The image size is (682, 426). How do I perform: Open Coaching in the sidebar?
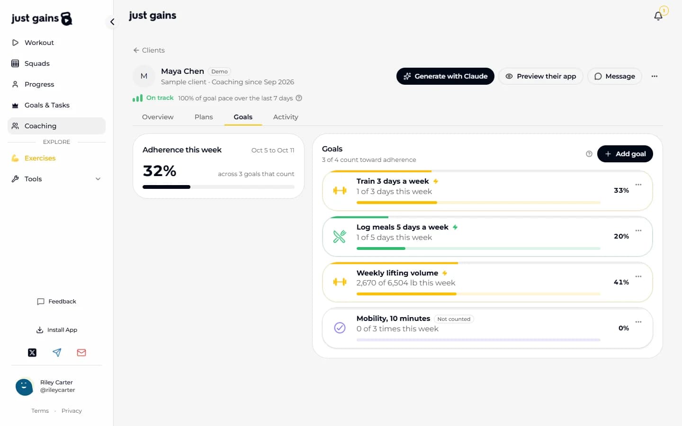pos(56,126)
